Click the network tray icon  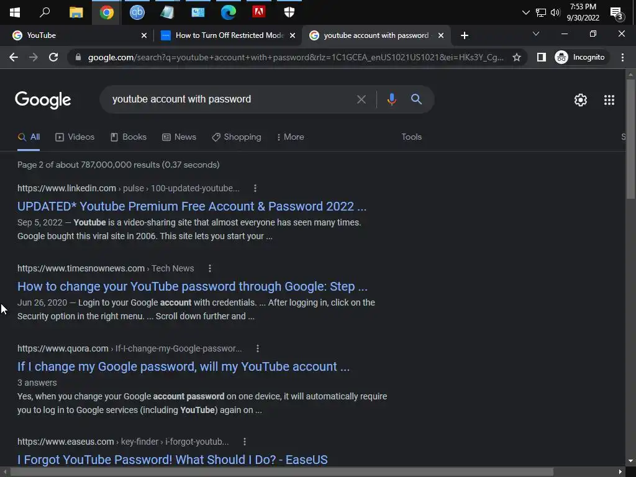point(541,12)
